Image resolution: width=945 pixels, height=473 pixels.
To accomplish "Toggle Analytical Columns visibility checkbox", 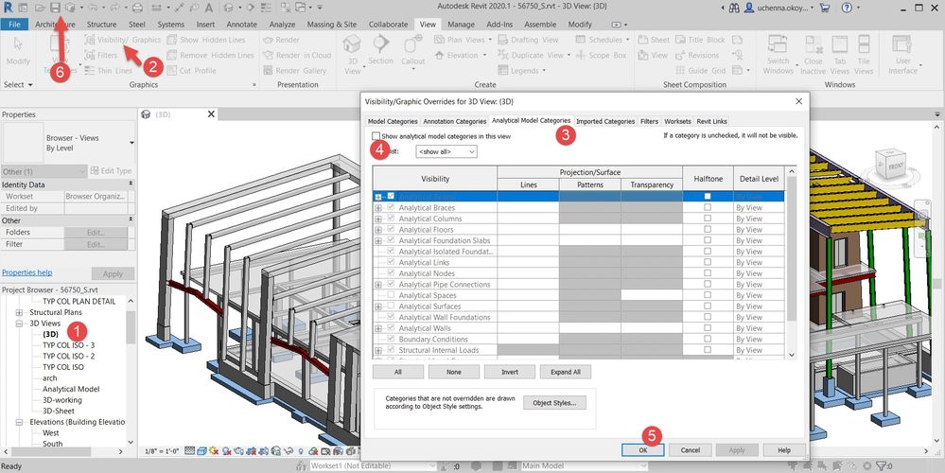I will click(391, 219).
